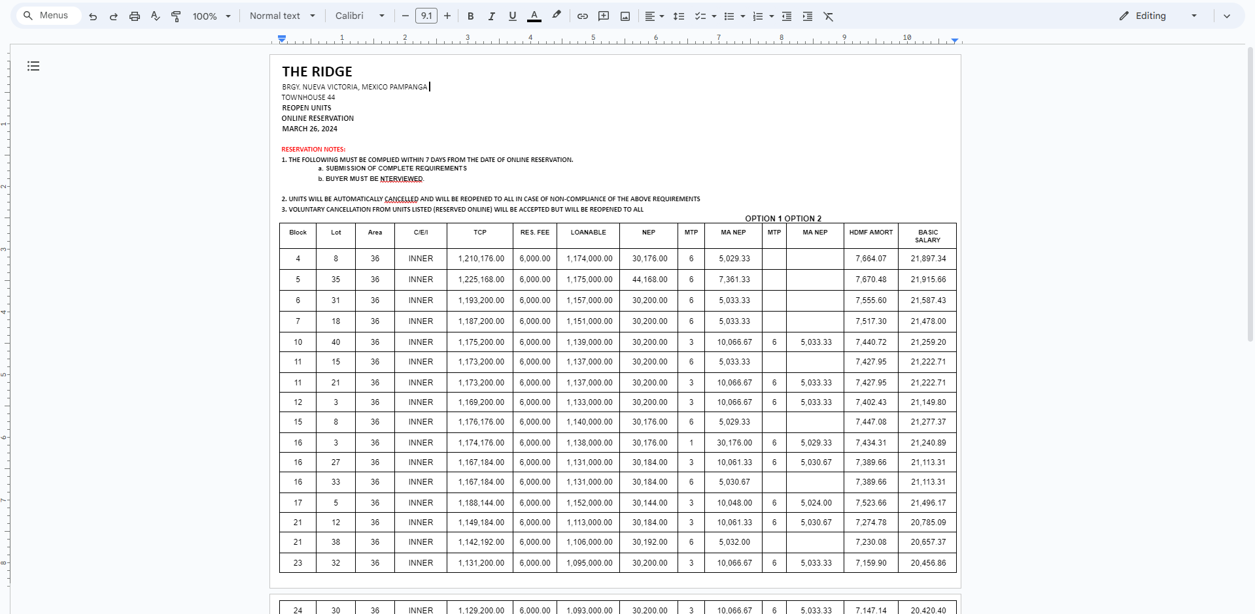This screenshot has width=1255, height=614.
Task: Open the text alignment dropdown
Action: pos(654,16)
